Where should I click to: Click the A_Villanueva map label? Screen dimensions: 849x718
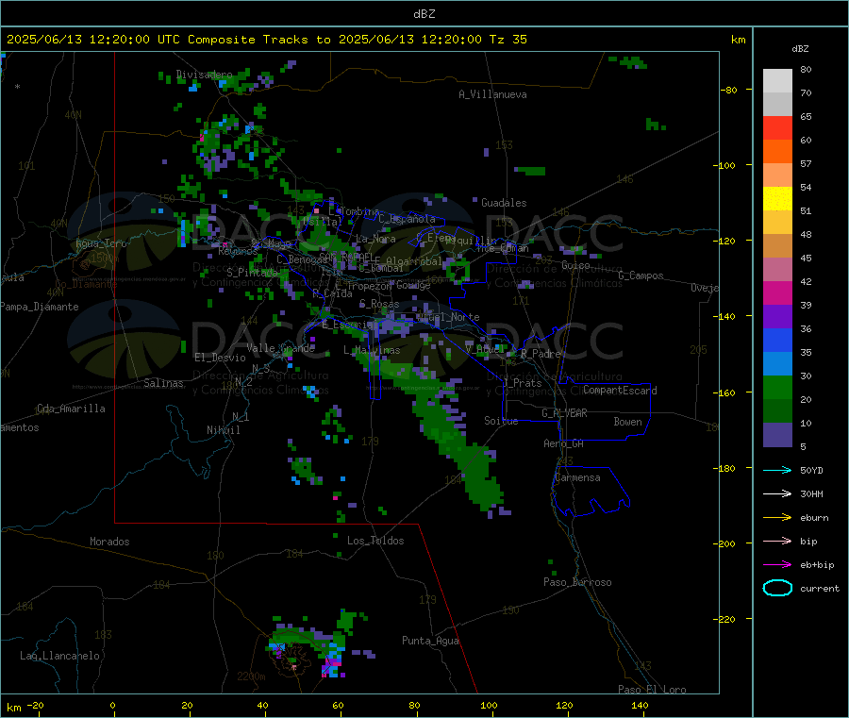pyautogui.click(x=492, y=94)
